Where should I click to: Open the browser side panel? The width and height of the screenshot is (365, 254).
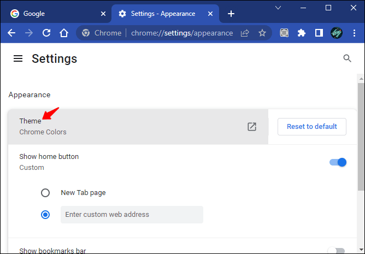pos(319,33)
